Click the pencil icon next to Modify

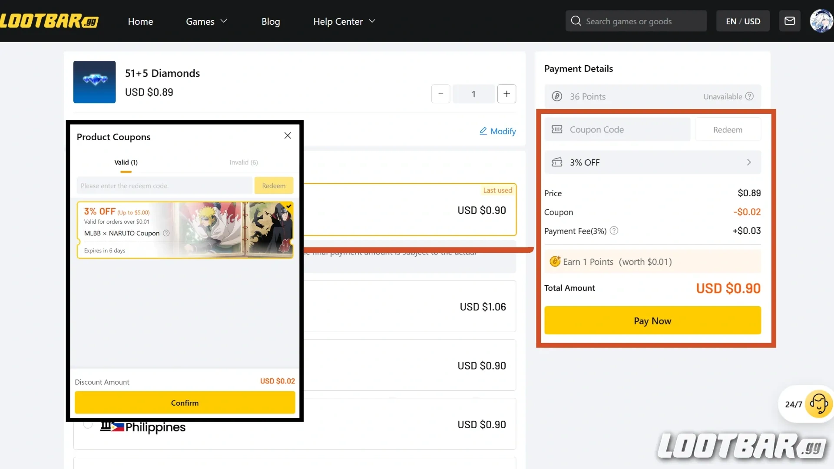(483, 131)
